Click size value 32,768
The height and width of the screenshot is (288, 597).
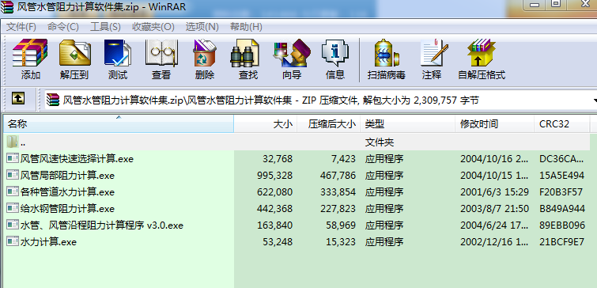pos(278,158)
